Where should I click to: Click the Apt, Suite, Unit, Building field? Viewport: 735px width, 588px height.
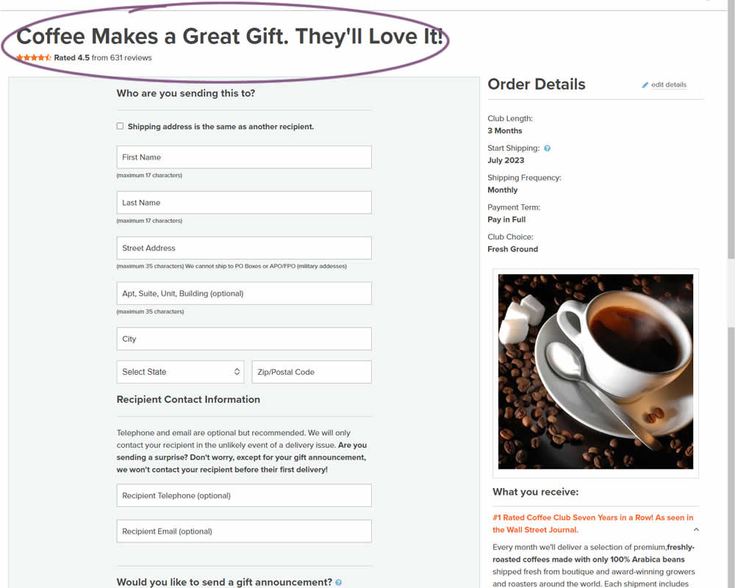244,293
